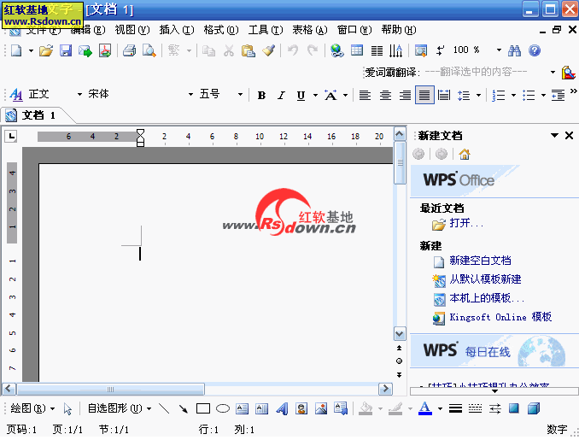Open Help question mark icon
This screenshot has width=579, height=440.
(x=535, y=50)
